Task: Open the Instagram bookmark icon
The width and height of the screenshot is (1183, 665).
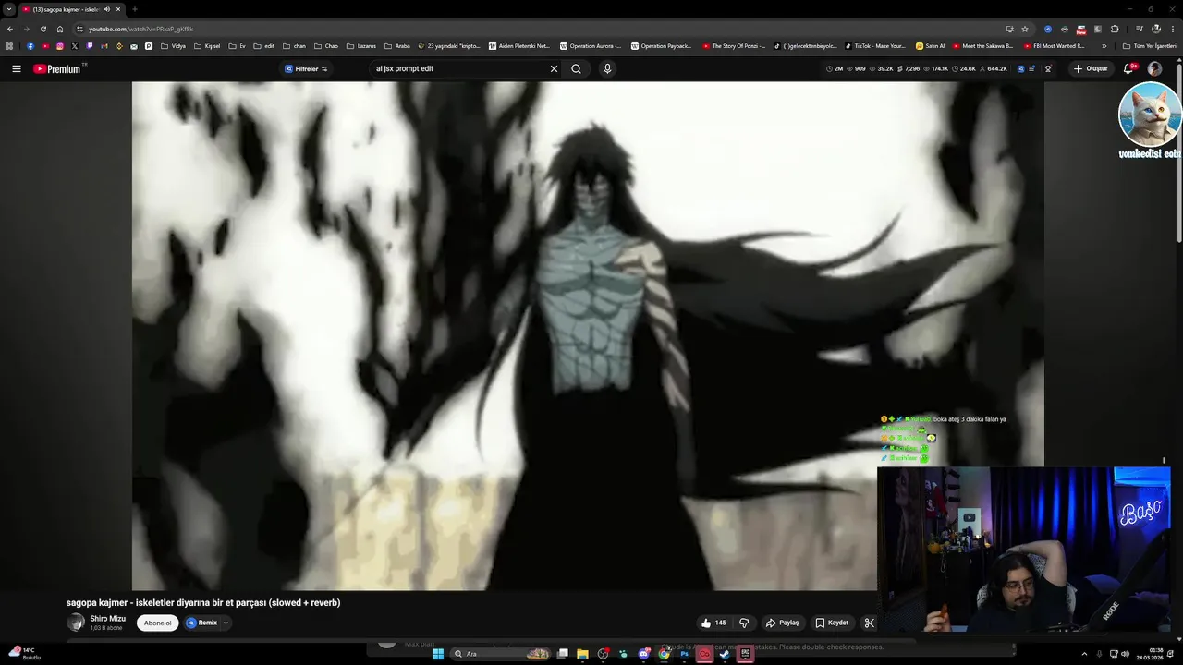Action: click(x=60, y=45)
